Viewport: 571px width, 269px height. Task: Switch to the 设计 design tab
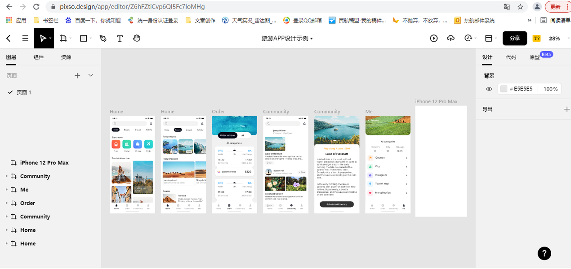[x=487, y=57]
